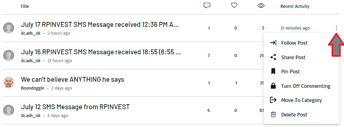This screenshot has width=344, height=127.
Task: Click the Turn Off Commenting padlock icon
Action: [273, 86]
